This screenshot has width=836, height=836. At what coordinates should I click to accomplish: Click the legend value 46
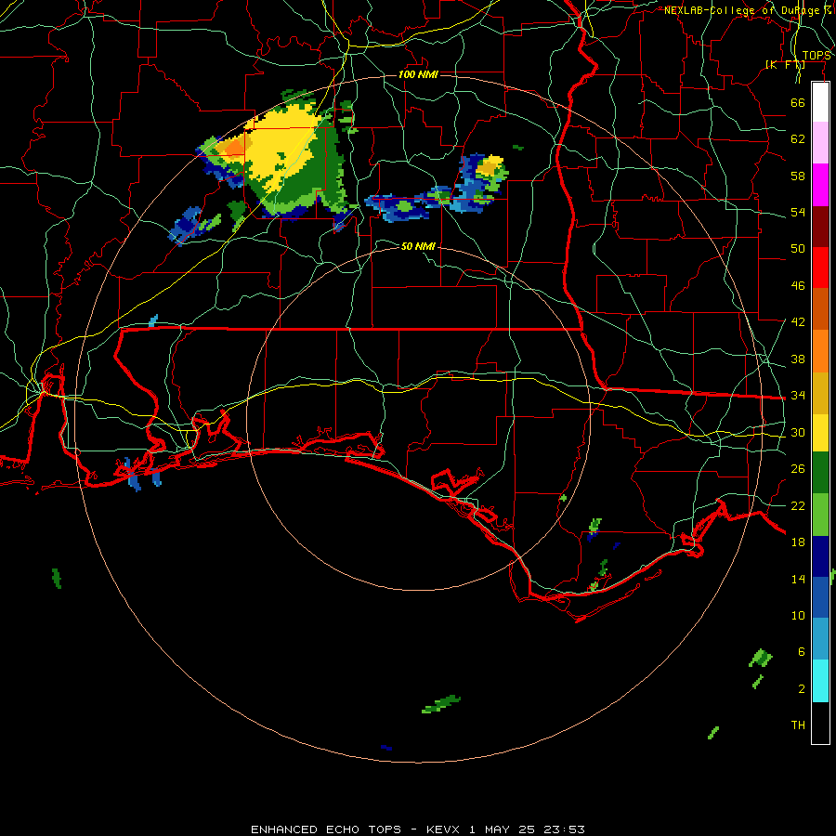point(798,286)
